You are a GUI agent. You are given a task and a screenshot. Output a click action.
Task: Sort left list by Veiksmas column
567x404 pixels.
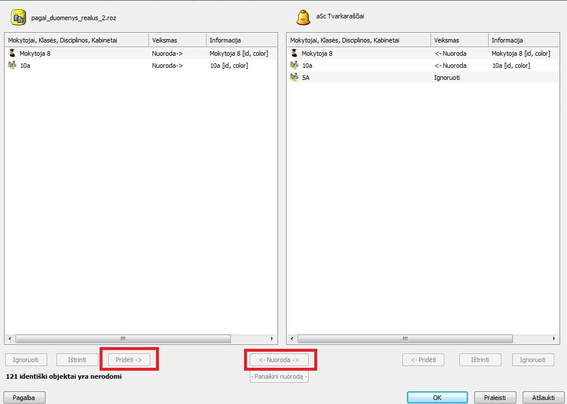coord(177,40)
